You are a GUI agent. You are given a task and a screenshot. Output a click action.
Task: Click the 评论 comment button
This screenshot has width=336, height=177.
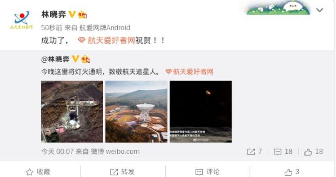208,172
